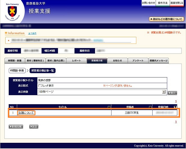Switch to the レポート tab
This screenshot has width=186, height=149.
[76, 61]
